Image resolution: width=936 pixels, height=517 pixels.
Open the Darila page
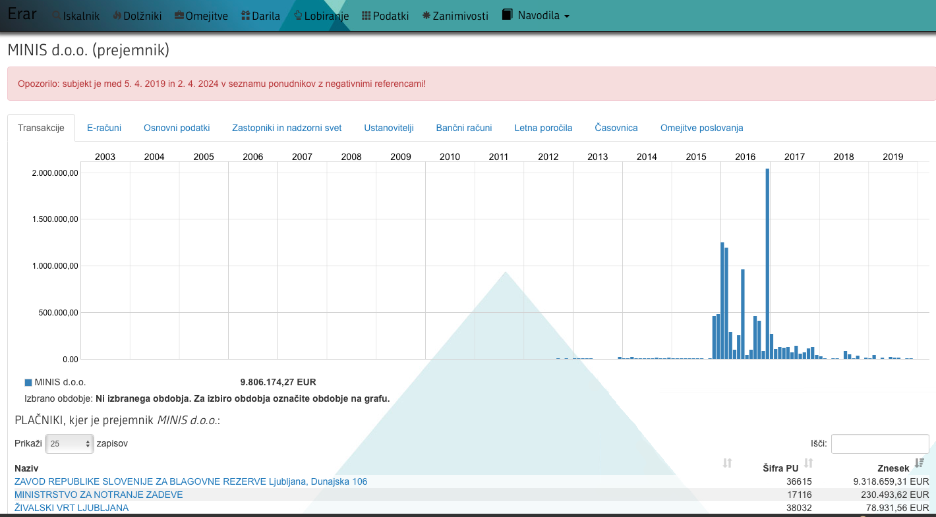[x=261, y=16]
